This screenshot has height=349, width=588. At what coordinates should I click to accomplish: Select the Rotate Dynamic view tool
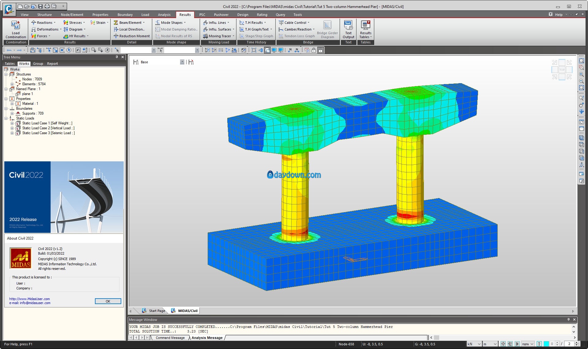(x=581, y=112)
